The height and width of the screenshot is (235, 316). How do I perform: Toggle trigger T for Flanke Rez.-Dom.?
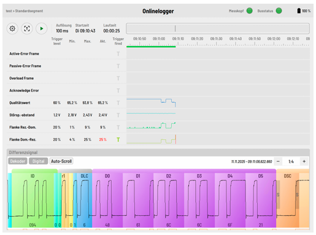(118, 128)
